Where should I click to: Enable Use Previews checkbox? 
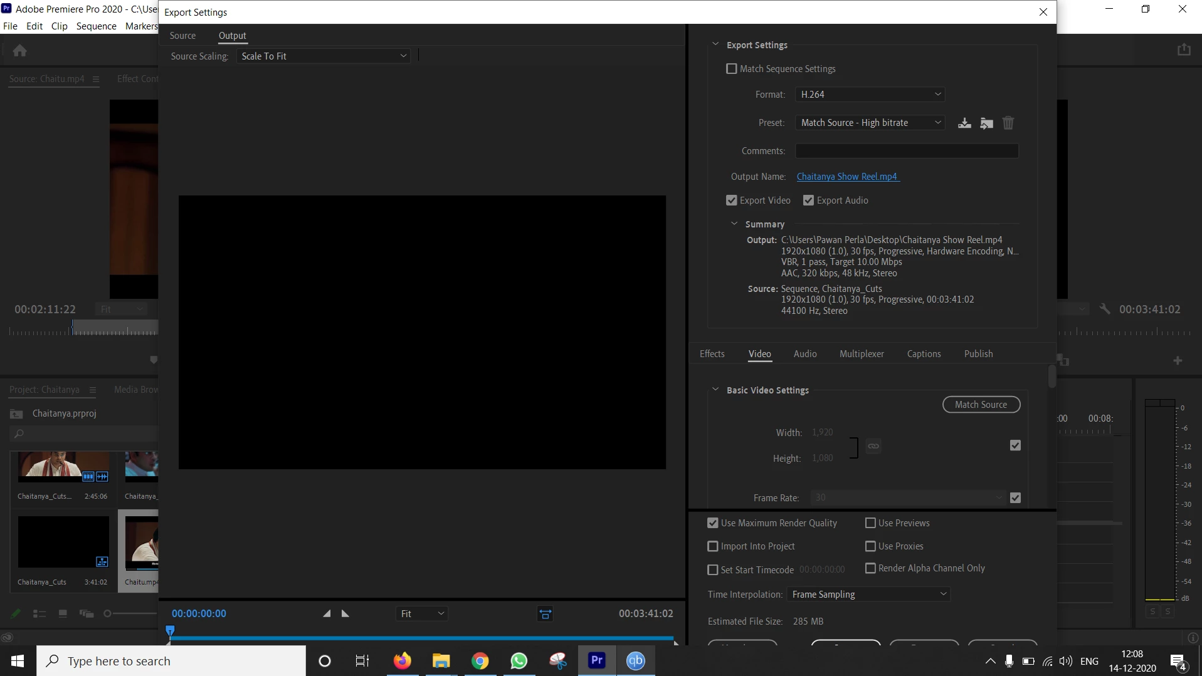(x=870, y=523)
